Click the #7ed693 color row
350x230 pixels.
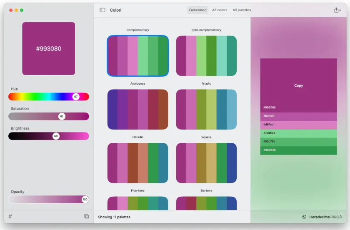coord(298,133)
